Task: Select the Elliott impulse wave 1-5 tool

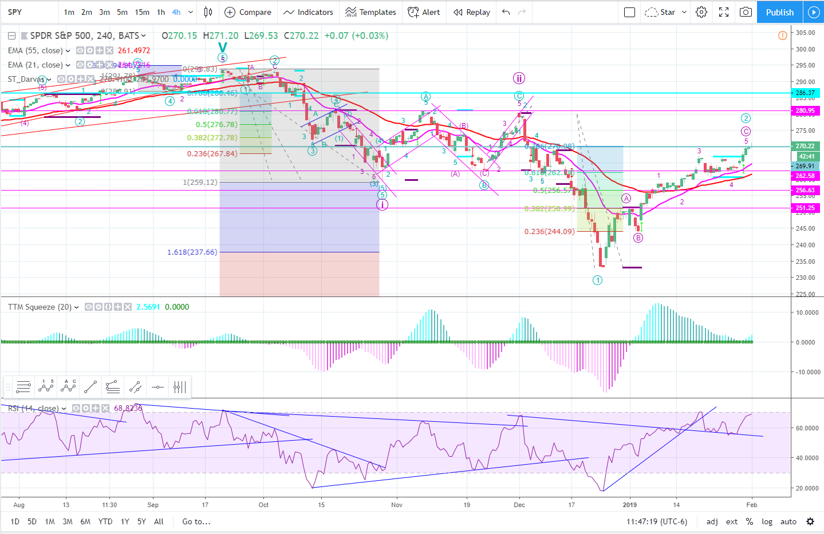Action: pos(46,387)
